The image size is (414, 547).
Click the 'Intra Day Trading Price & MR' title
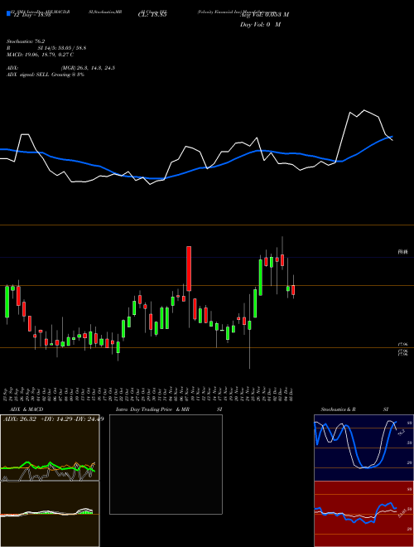(152, 409)
